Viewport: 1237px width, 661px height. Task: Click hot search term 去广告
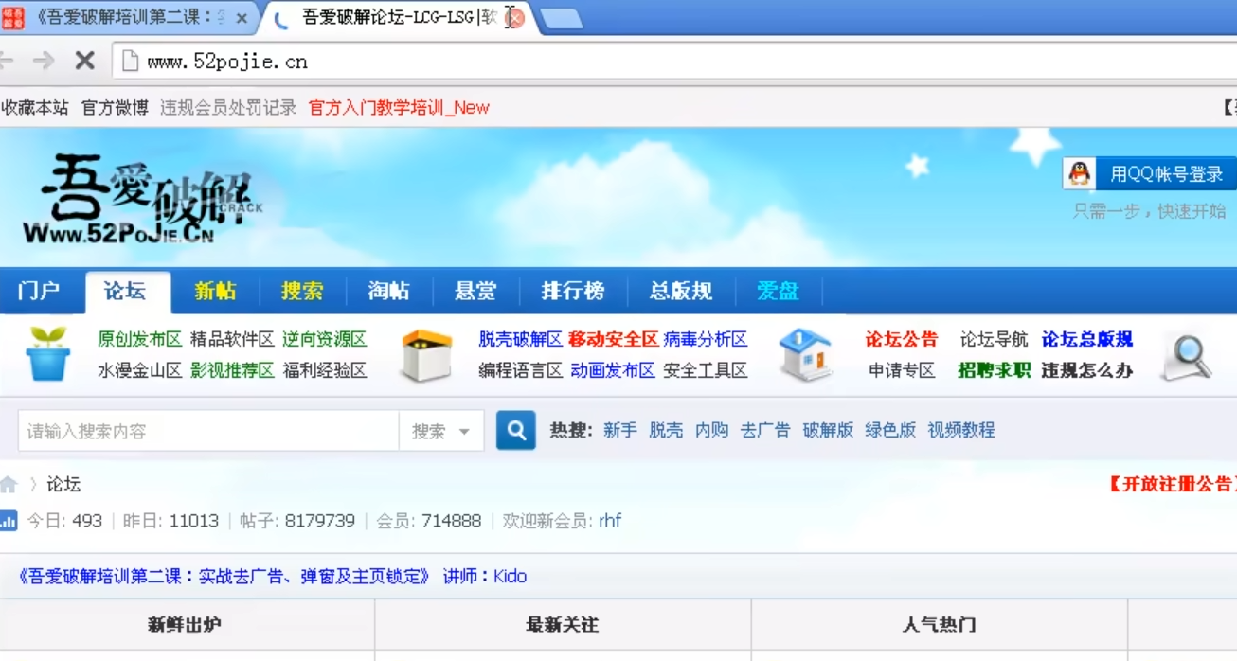tap(765, 430)
